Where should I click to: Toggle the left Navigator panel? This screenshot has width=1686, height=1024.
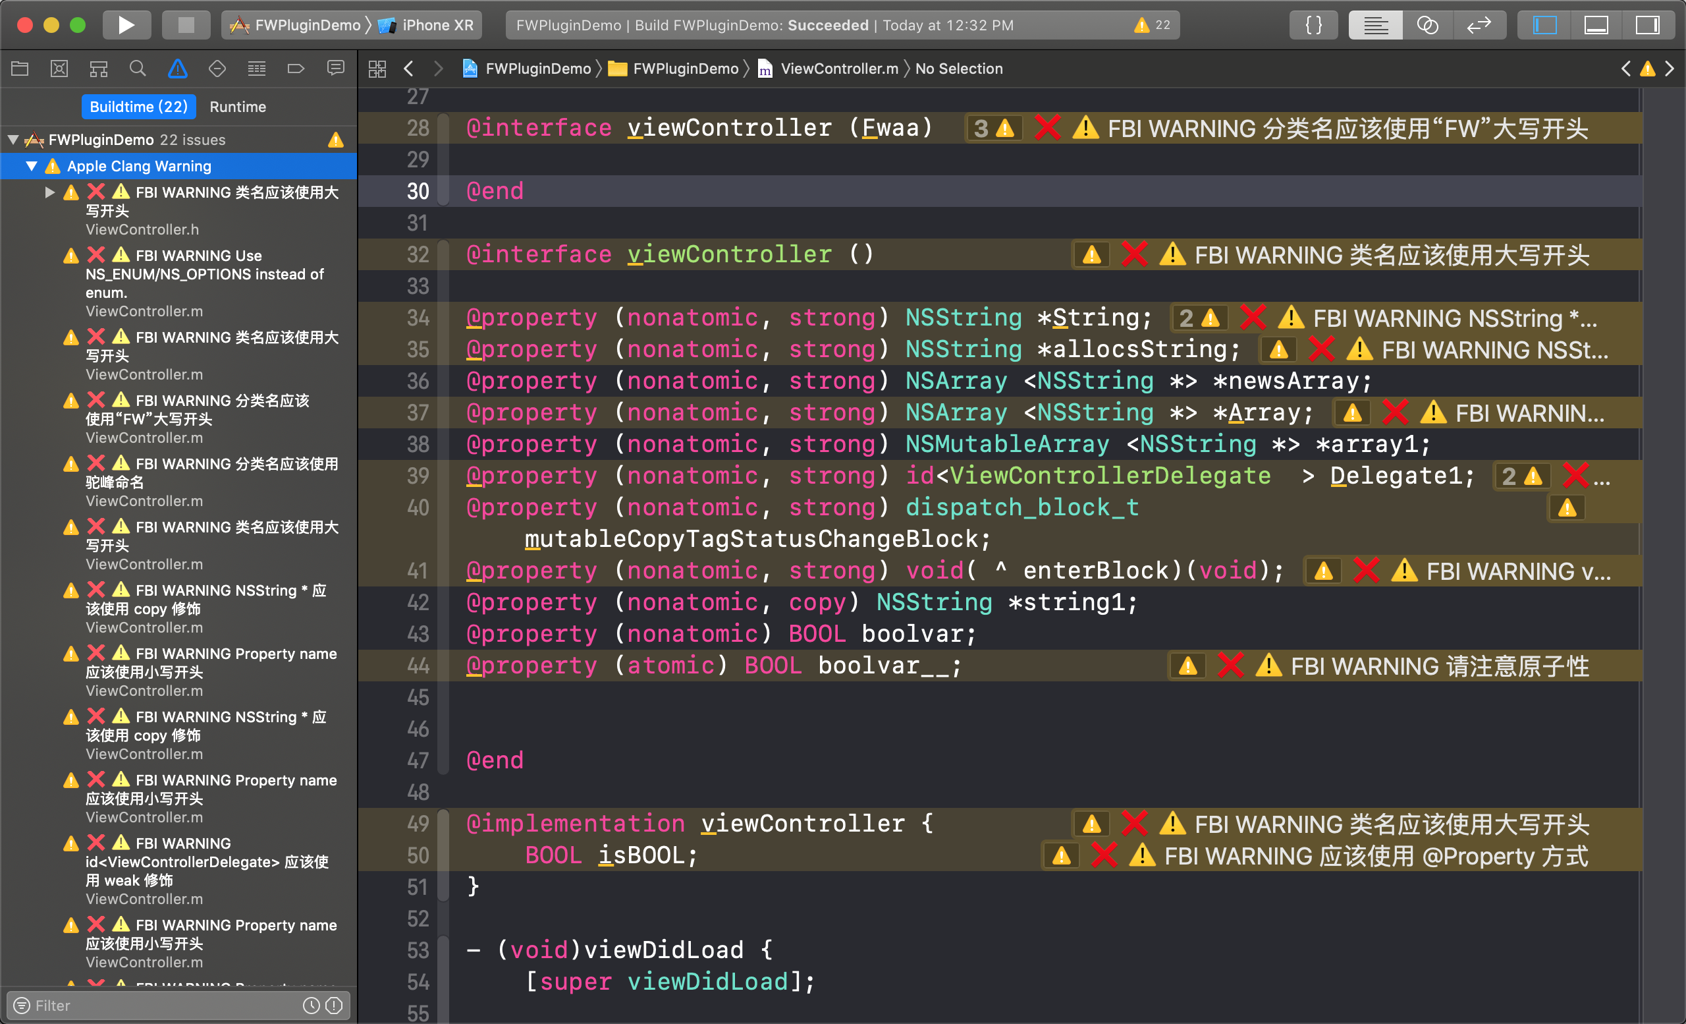1544,25
